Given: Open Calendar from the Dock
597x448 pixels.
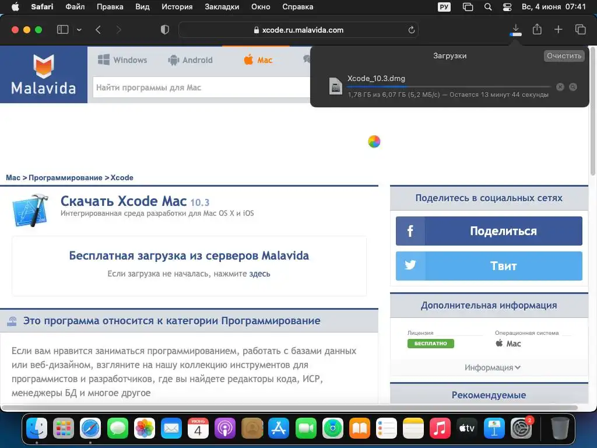Looking at the screenshot, I should click(198, 428).
